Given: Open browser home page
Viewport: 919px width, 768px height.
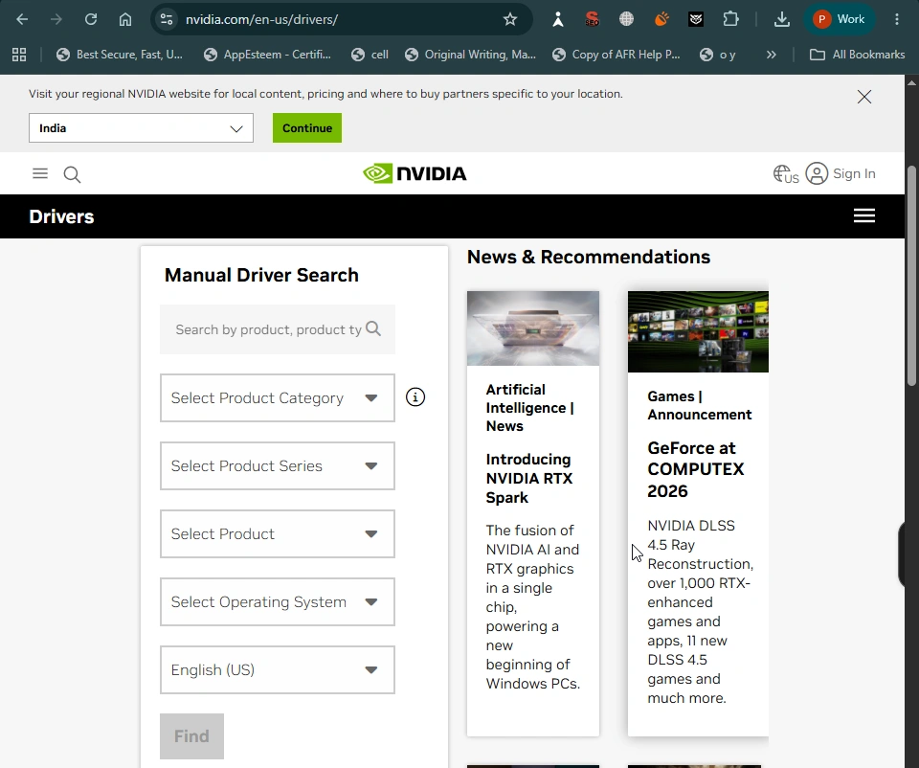Looking at the screenshot, I should pos(125,19).
